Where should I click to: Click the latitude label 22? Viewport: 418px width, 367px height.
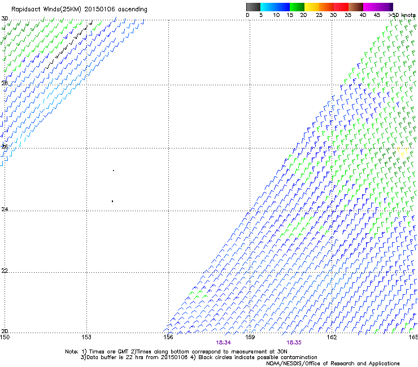tap(5, 270)
